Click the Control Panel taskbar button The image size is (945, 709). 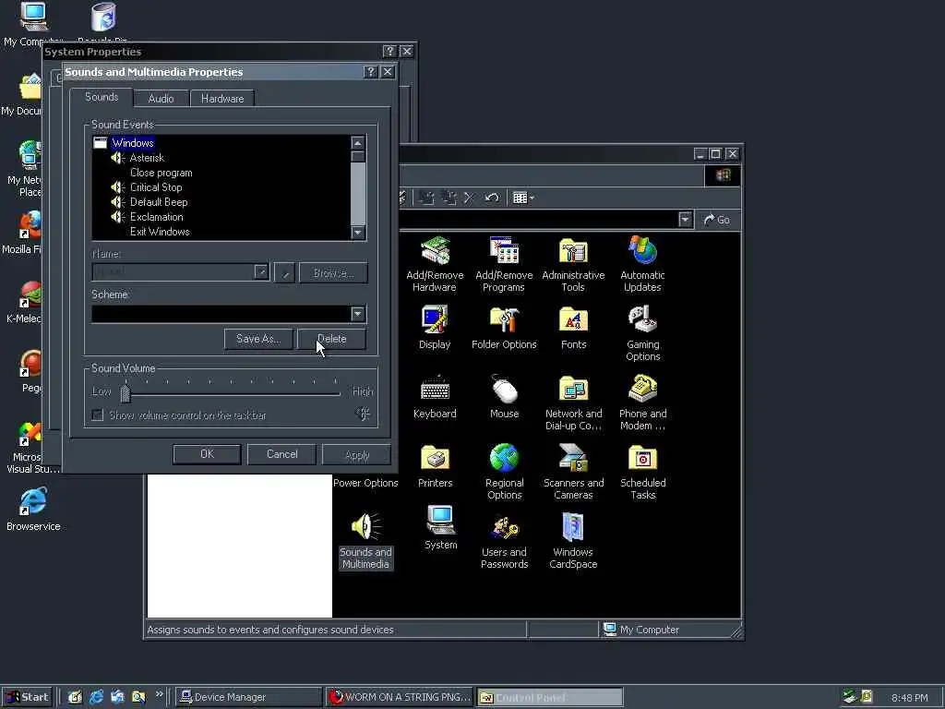[x=550, y=698]
